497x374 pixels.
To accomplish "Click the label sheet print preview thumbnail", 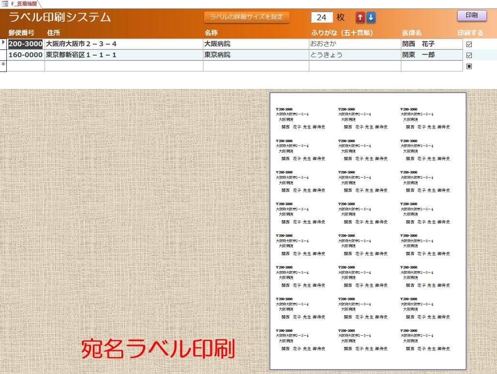I will pos(368,231).
